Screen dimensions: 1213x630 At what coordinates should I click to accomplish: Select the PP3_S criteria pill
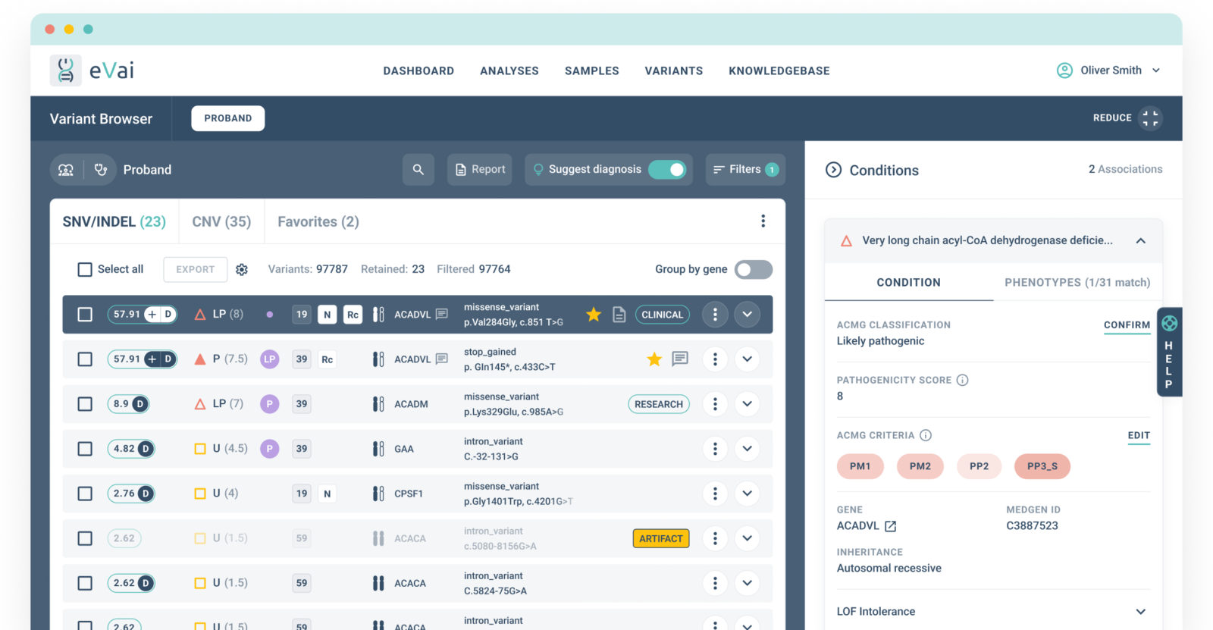1042,466
